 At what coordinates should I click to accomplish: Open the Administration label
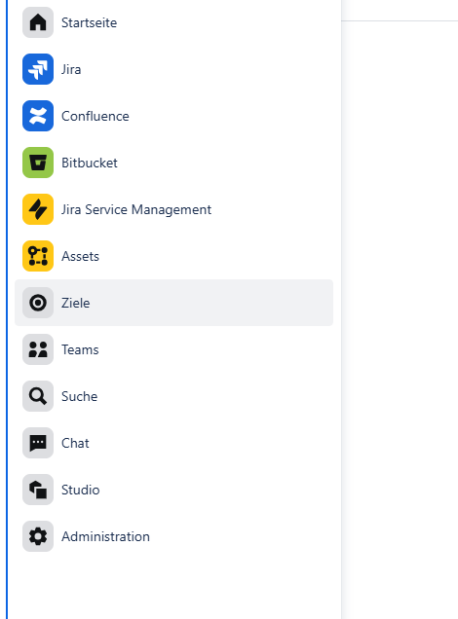pos(105,536)
